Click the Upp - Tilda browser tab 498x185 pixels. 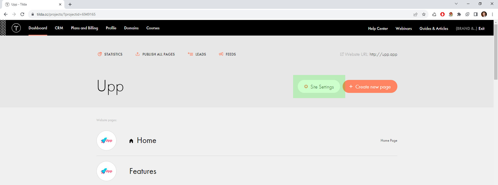[x=34, y=4]
